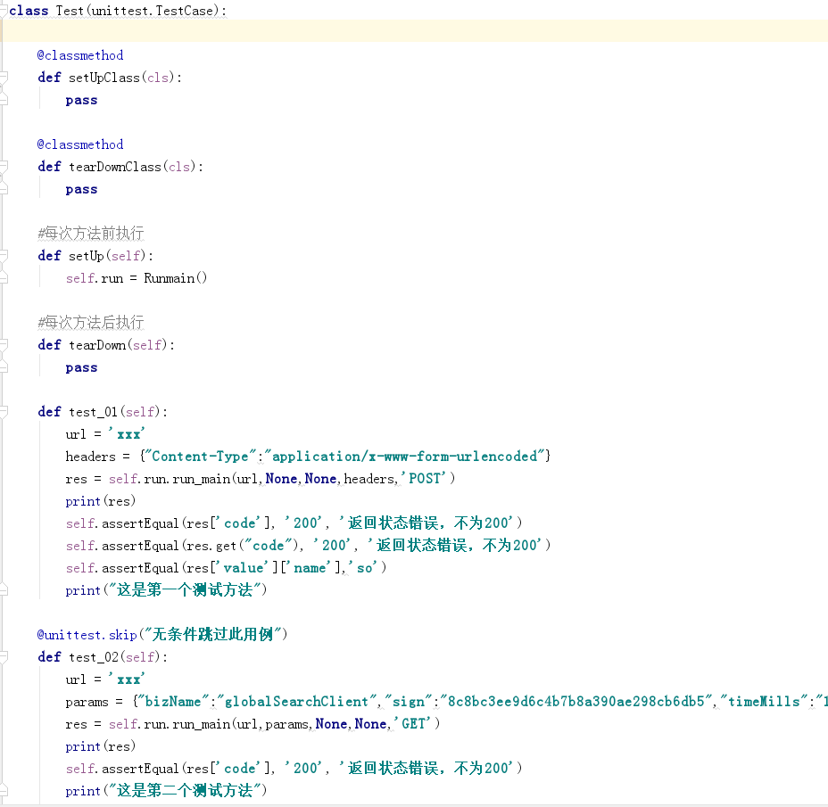Click 'res.get("code")' in the second assertEqual
Viewport: 828px width, 807px height.
[243, 546]
